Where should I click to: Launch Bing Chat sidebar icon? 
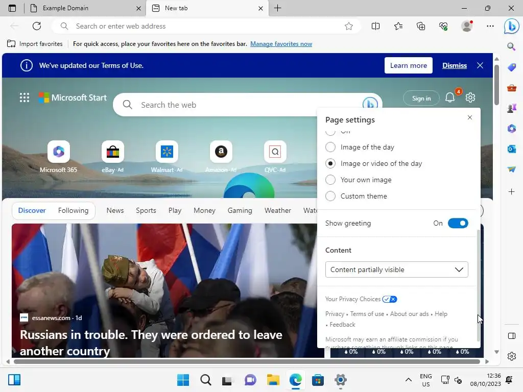tap(511, 27)
